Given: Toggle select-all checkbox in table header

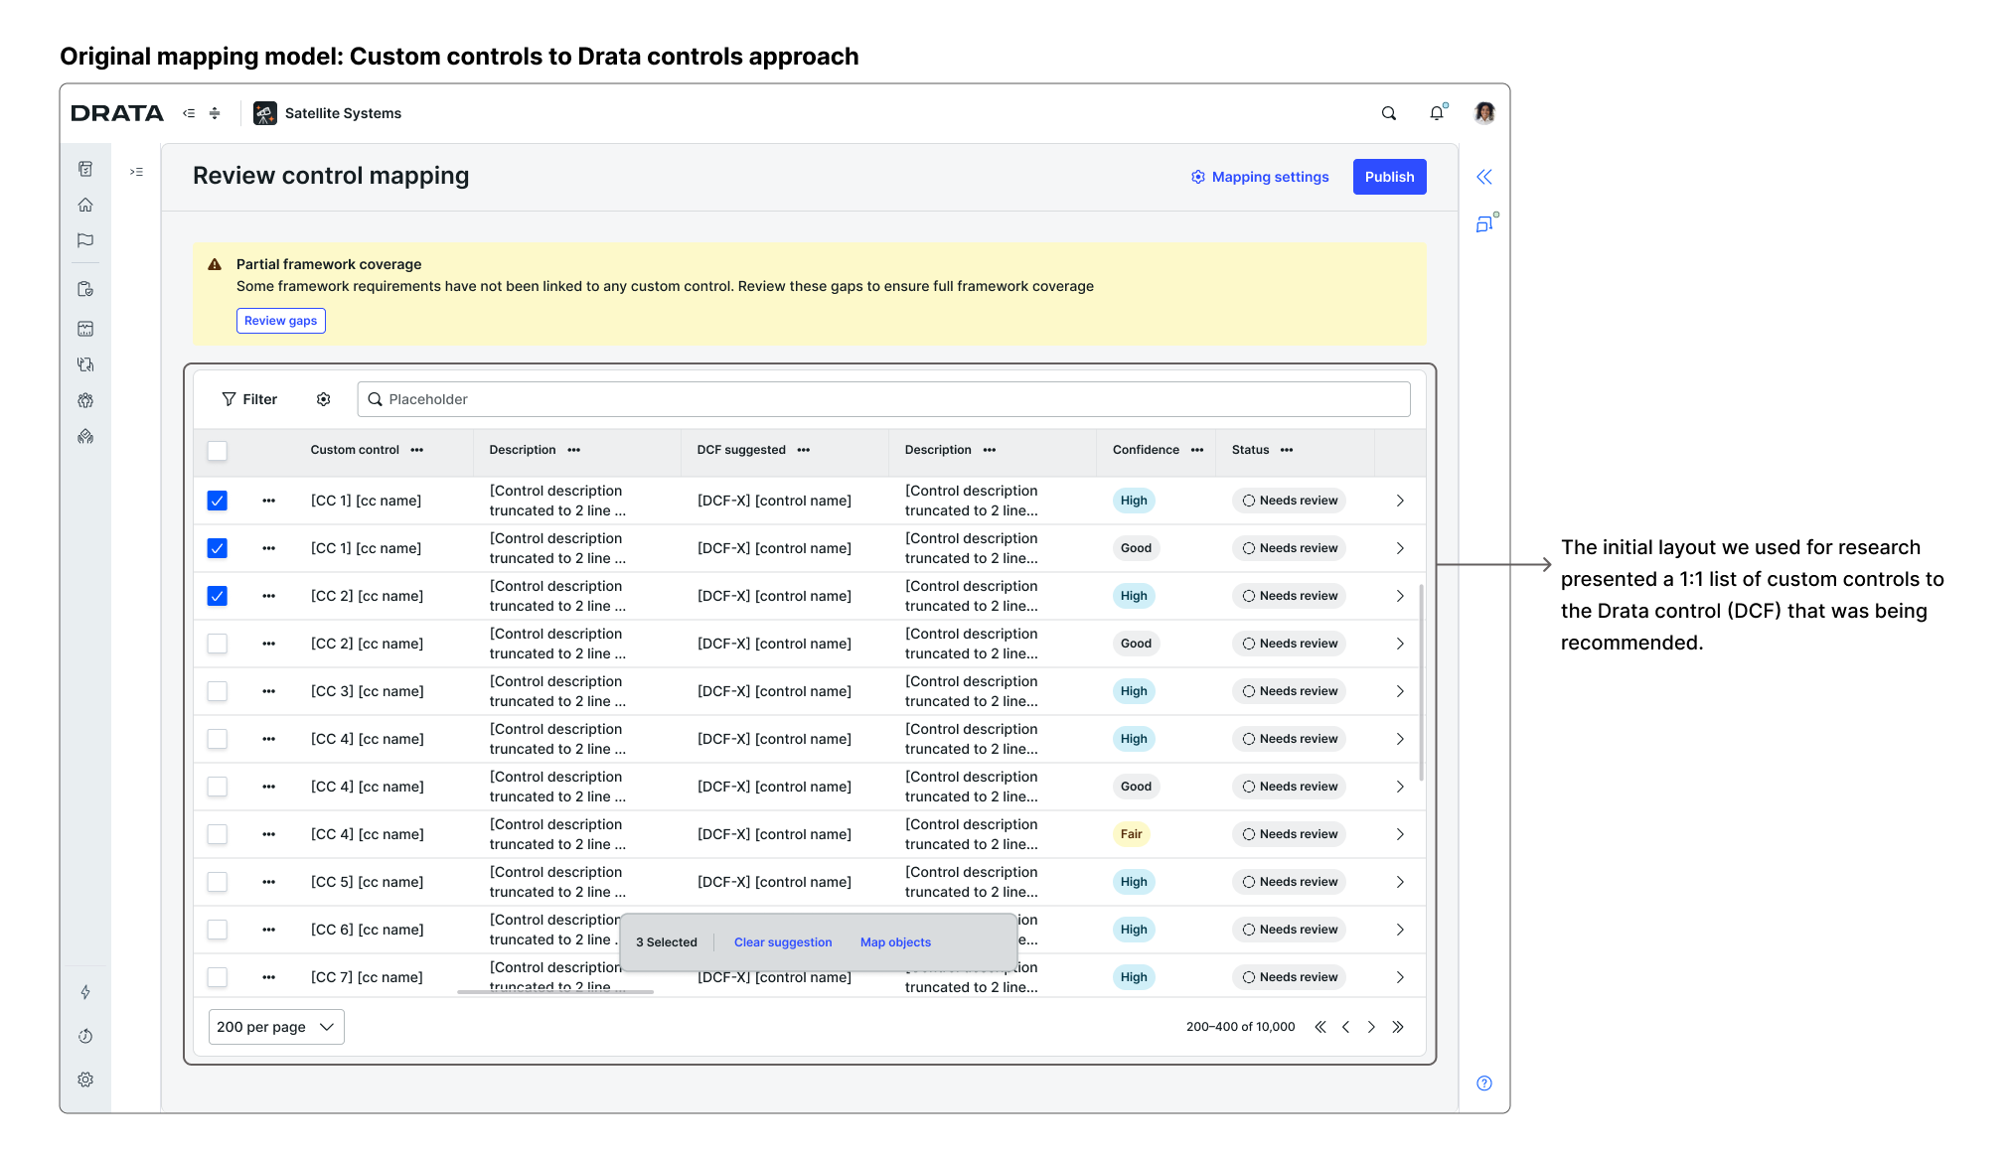Looking at the screenshot, I should pos(218,451).
